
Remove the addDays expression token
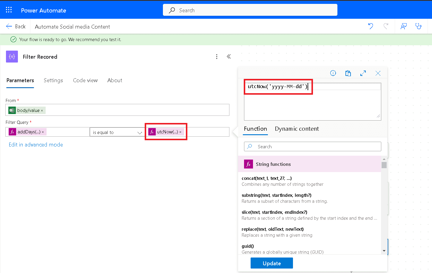43,132
